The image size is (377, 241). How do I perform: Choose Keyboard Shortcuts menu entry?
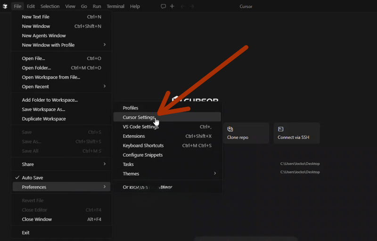pos(143,145)
